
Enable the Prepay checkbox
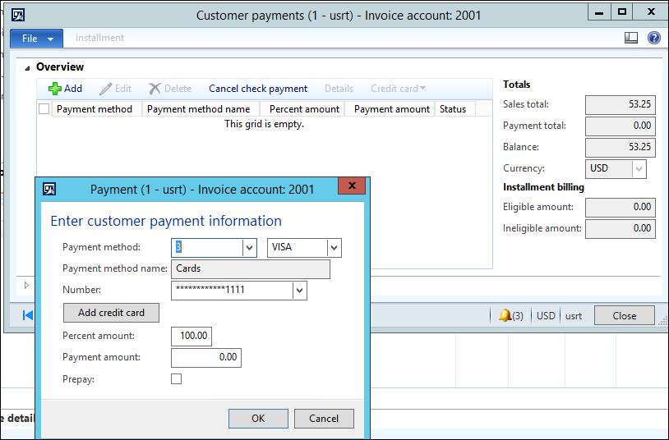click(x=177, y=379)
